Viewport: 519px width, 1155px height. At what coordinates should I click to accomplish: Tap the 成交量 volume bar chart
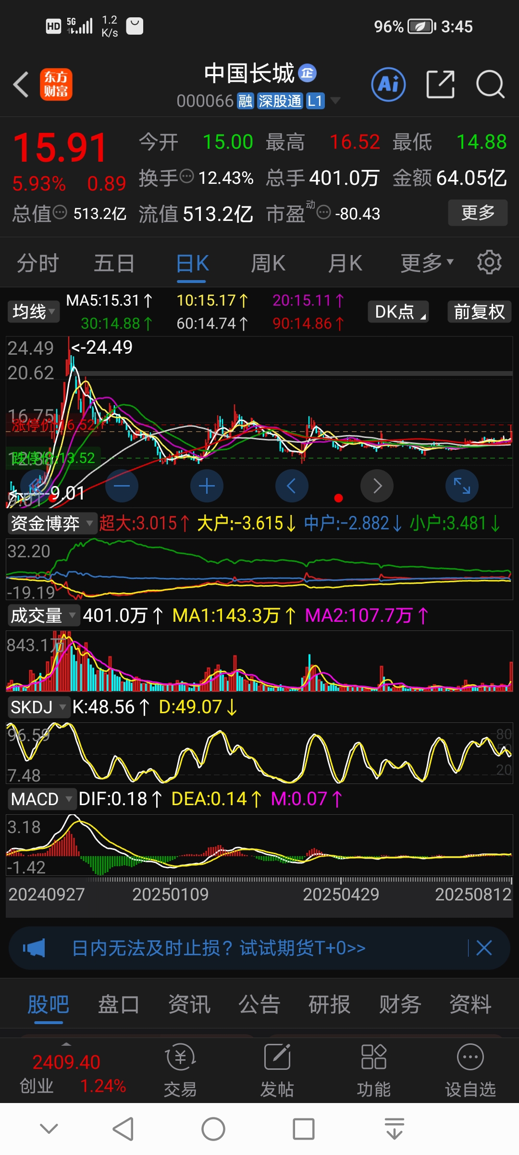click(x=259, y=661)
